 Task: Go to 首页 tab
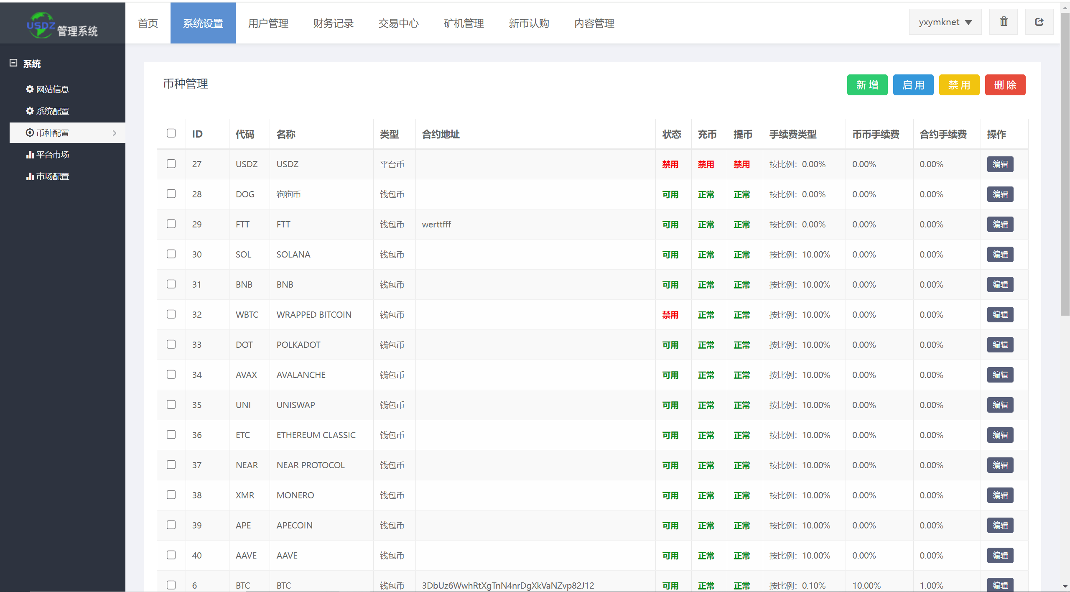[x=148, y=23]
